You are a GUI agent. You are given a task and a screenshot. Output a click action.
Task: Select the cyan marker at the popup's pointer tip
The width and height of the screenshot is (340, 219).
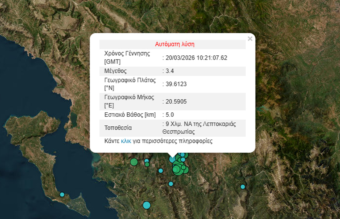point(173,159)
